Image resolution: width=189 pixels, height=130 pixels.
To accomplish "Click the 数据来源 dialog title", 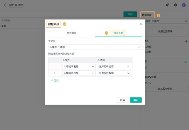I will [54, 24].
